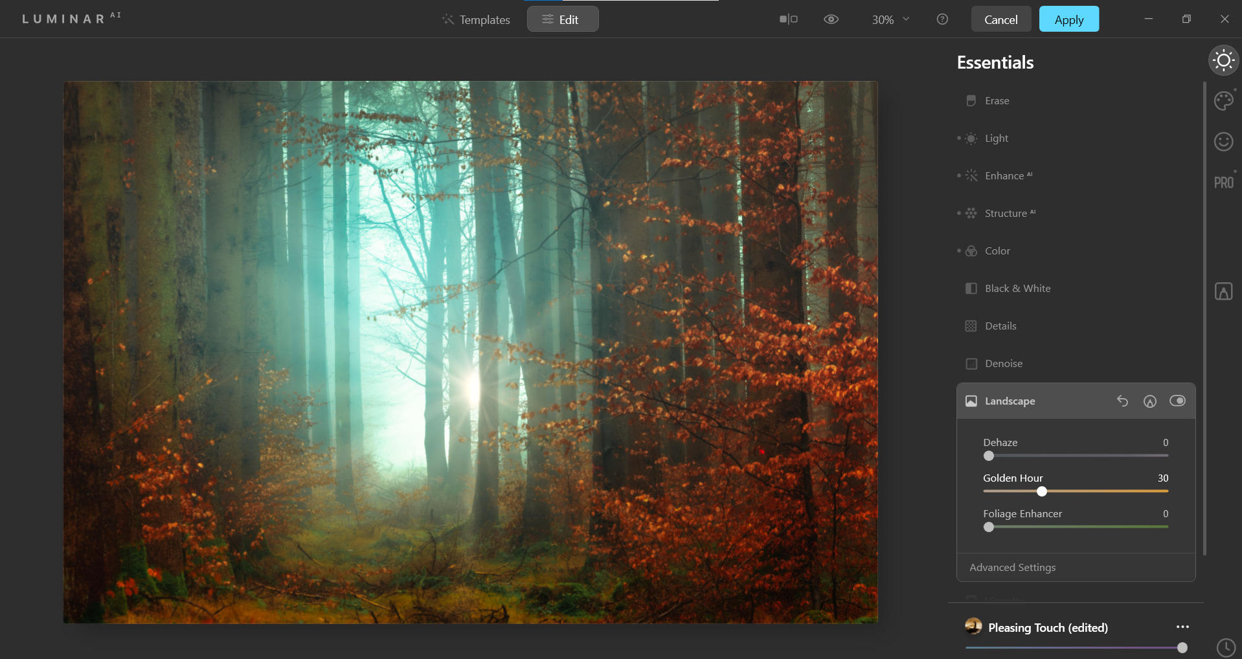The height and width of the screenshot is (659, 1242).
Task: Open the Portrait face tools category
Action: click(1223, 141)
